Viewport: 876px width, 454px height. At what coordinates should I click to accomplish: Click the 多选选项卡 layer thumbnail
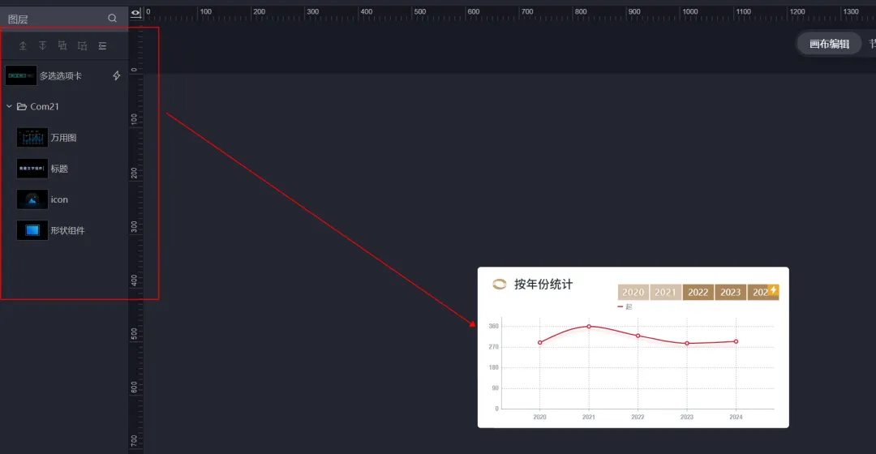(21, 75)
